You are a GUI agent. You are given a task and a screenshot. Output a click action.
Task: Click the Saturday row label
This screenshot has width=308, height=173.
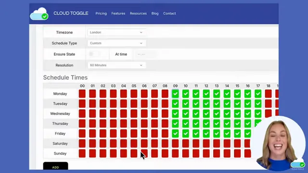(60, 144)
